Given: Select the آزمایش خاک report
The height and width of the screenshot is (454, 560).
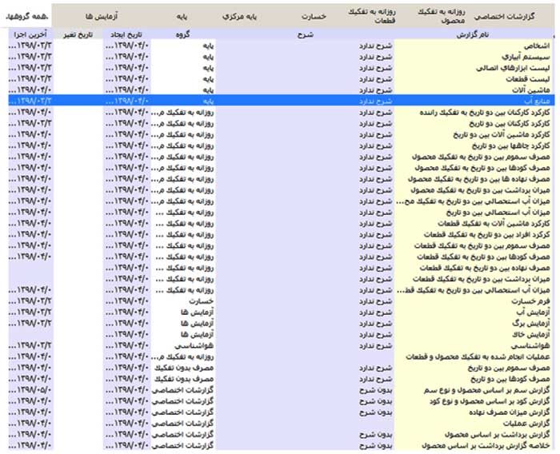Looking at the screenshot, I should coord(530,334).
